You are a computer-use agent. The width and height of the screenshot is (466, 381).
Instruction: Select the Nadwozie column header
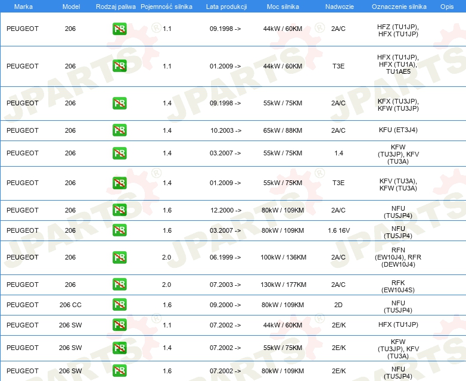(x=340, y=7)
